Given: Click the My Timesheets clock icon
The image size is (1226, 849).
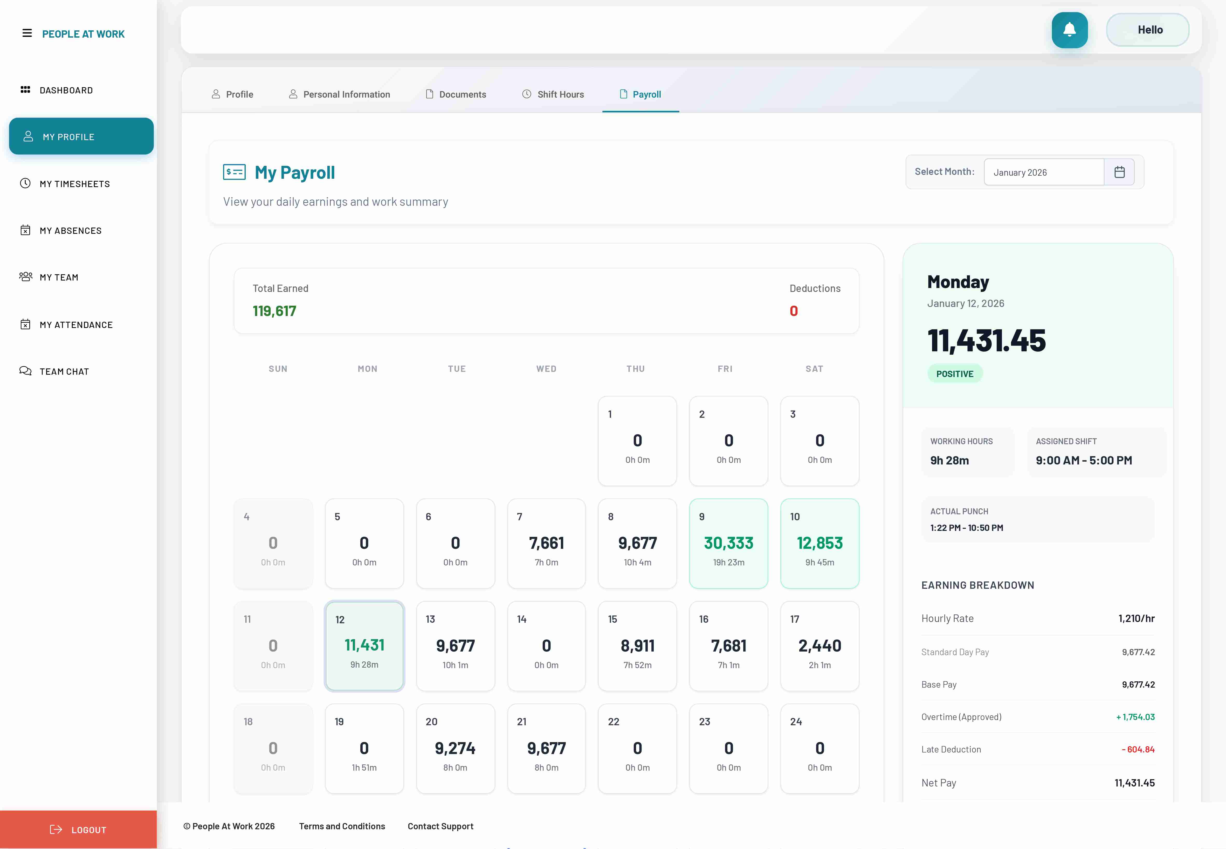Looking at the screenshot, I should coord(25,183).
